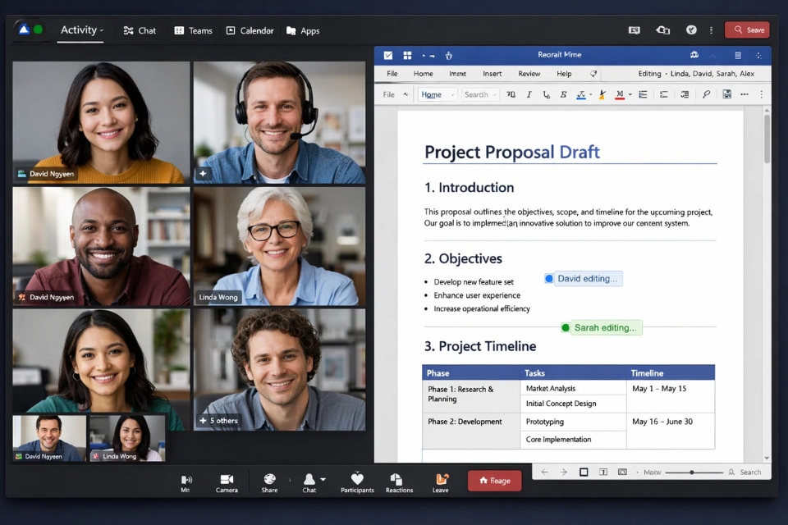
Task: Toggle bold formatting in the document toolbar
Action: click(562, 95)
